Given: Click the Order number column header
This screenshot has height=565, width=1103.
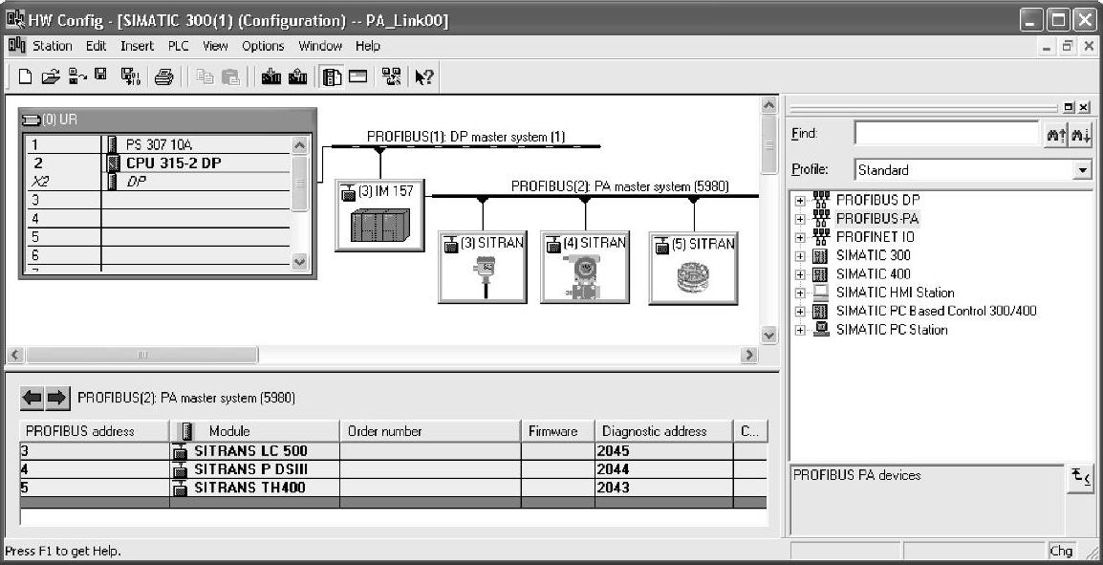Looking at the screenshot, I should pyautogui.click(x=430, y=431).
